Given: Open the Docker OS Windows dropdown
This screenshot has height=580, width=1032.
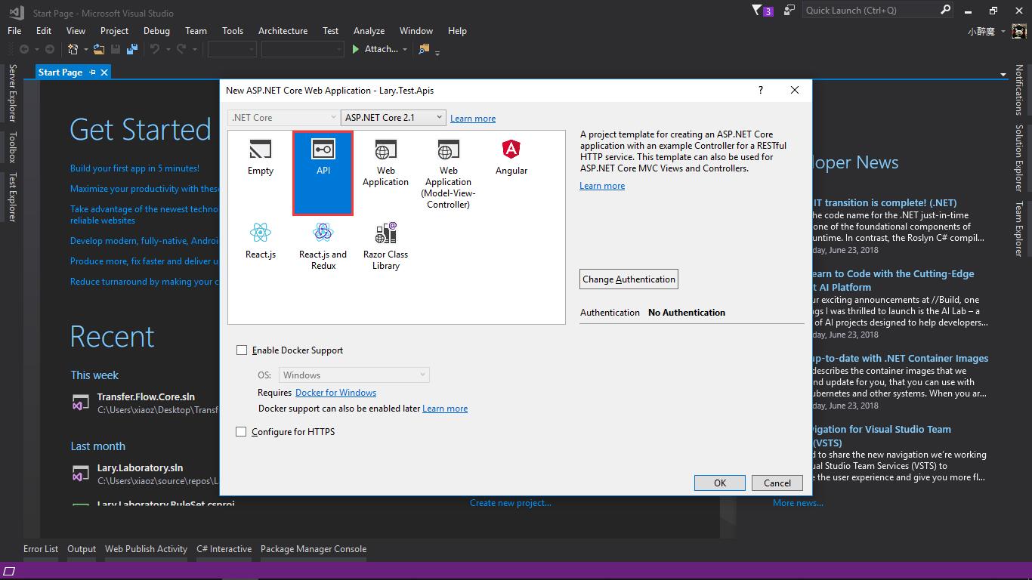Looking at the screenshot, I should point(354,375).
